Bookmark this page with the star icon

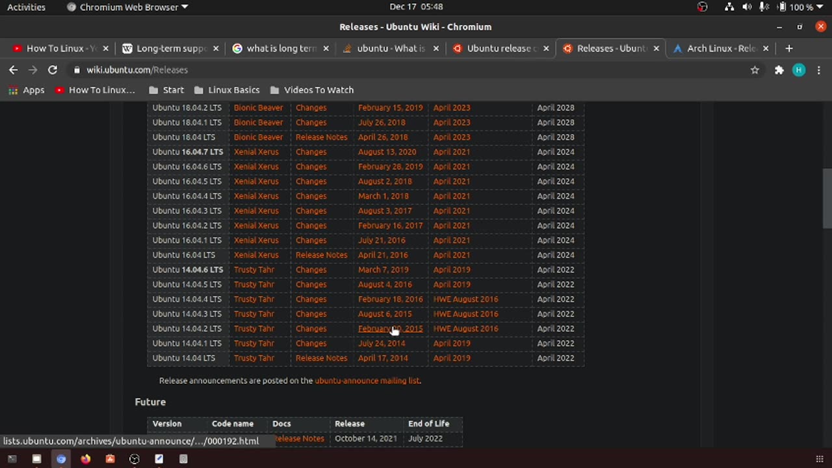pyautogui.click(x=755, y=70)
